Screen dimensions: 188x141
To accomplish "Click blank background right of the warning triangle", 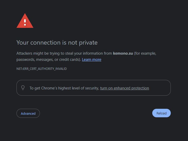I will (x=96, y=21).
